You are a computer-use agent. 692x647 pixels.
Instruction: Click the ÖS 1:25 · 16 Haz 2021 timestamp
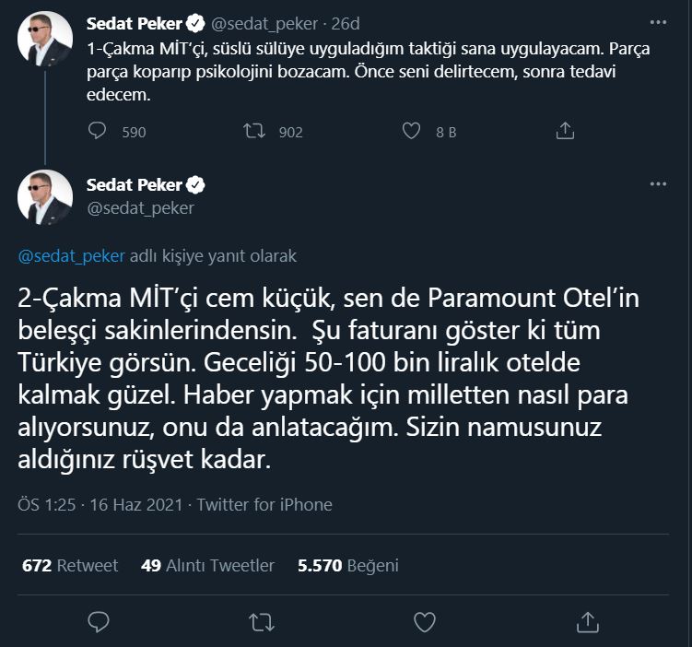point(100,504)
